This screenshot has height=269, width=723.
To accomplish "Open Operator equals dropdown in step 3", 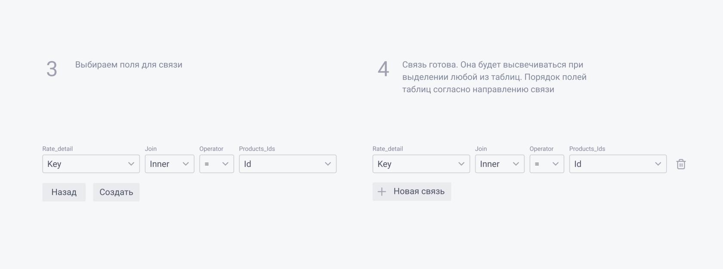I will (x=216, y=164).
